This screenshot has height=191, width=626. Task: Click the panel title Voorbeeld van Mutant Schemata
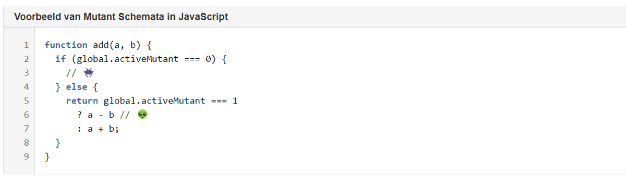121,17
